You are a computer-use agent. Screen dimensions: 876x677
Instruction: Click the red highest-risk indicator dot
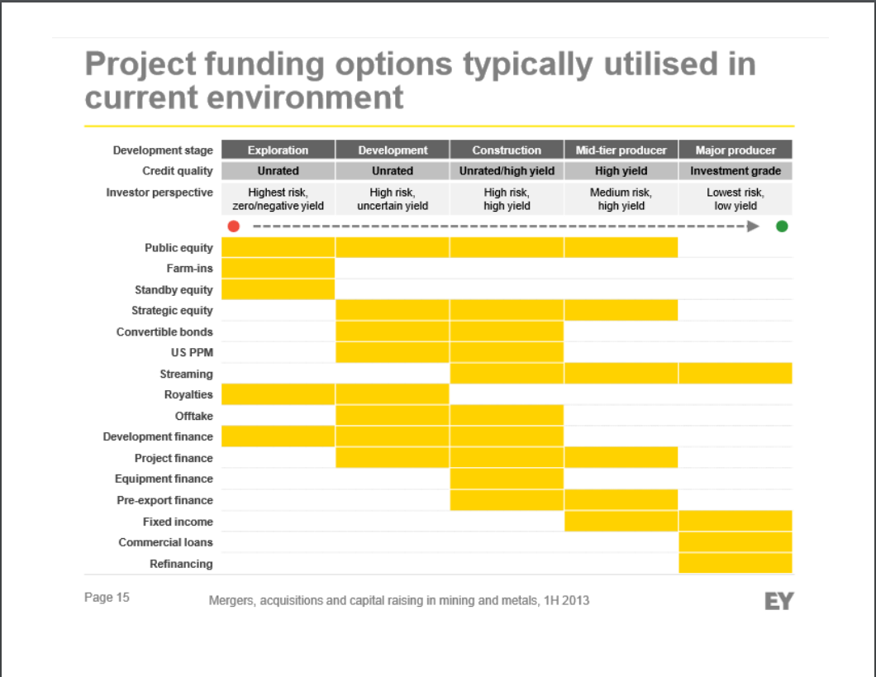234,224
